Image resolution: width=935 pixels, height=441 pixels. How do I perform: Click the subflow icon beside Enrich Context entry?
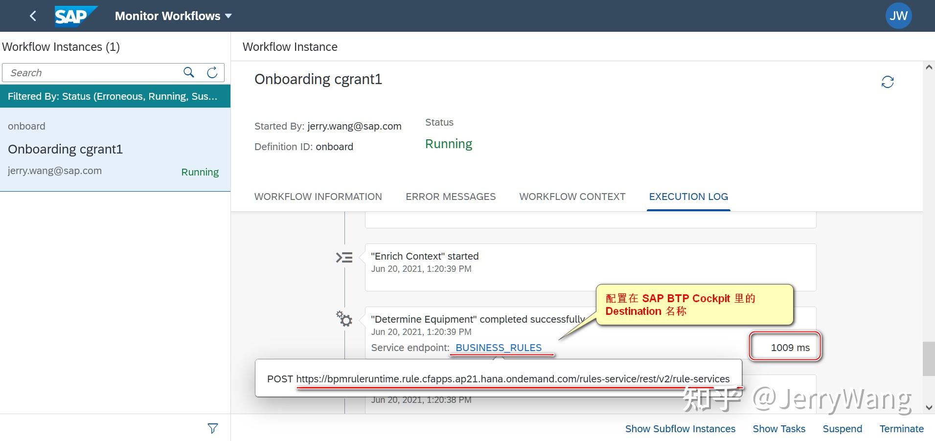(x=344, y=257)
